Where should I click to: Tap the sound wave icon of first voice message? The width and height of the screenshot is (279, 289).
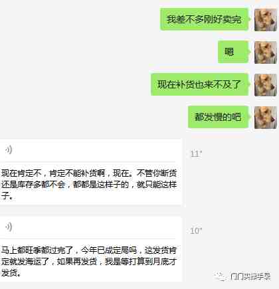click(x=9, y=150)
